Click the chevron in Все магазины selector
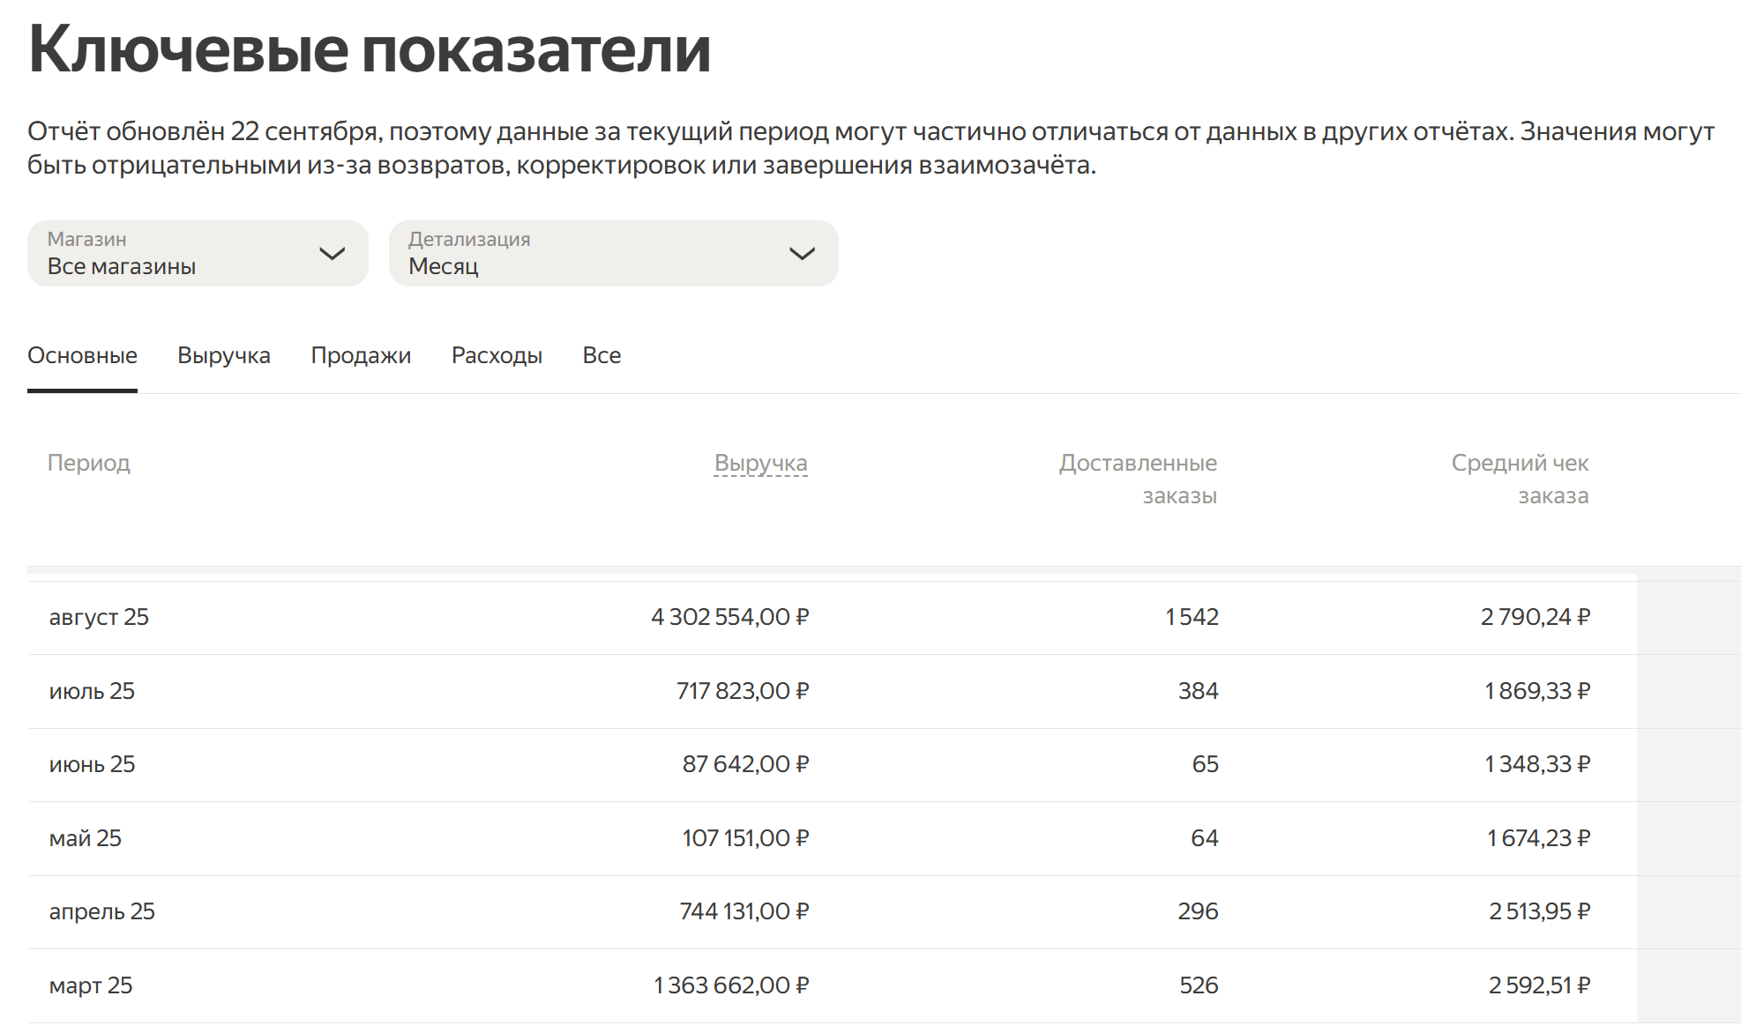The image size is (1741, 1033). pyautogui.click(x=332, y=254)
